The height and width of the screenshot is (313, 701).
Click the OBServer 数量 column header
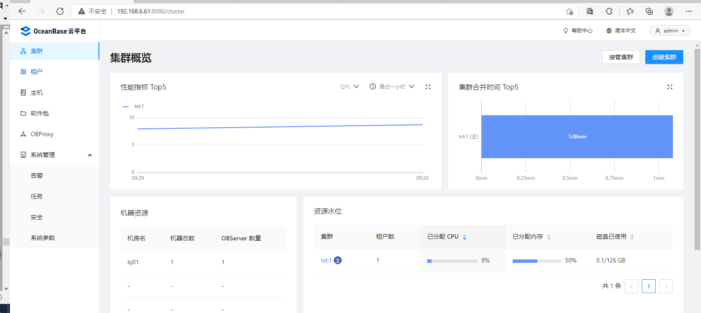pyautogui.click(x=241, y=238)
